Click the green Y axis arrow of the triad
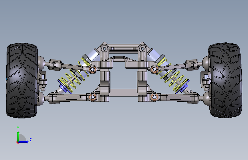 18,136
